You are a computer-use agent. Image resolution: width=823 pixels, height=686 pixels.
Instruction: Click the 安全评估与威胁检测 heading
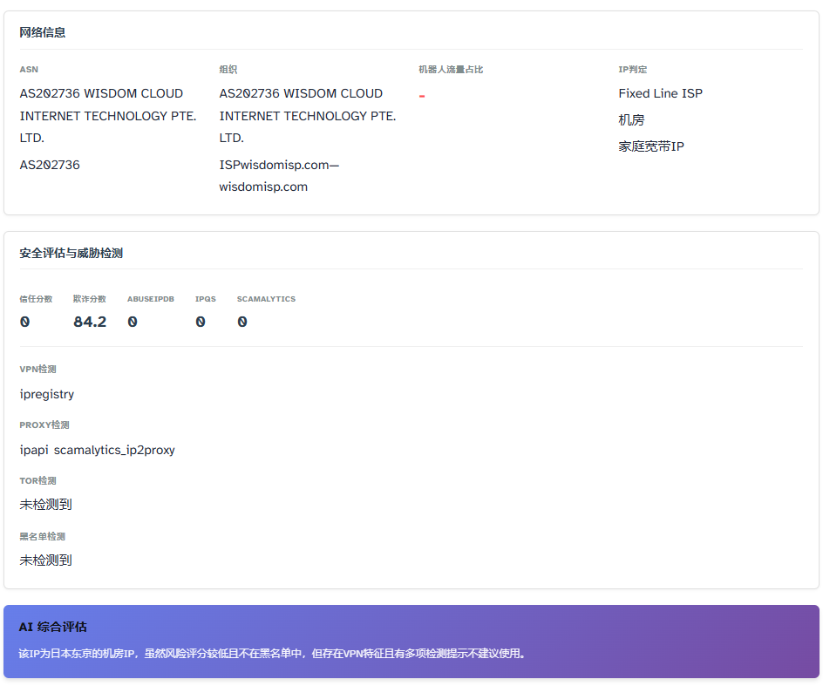71,253
